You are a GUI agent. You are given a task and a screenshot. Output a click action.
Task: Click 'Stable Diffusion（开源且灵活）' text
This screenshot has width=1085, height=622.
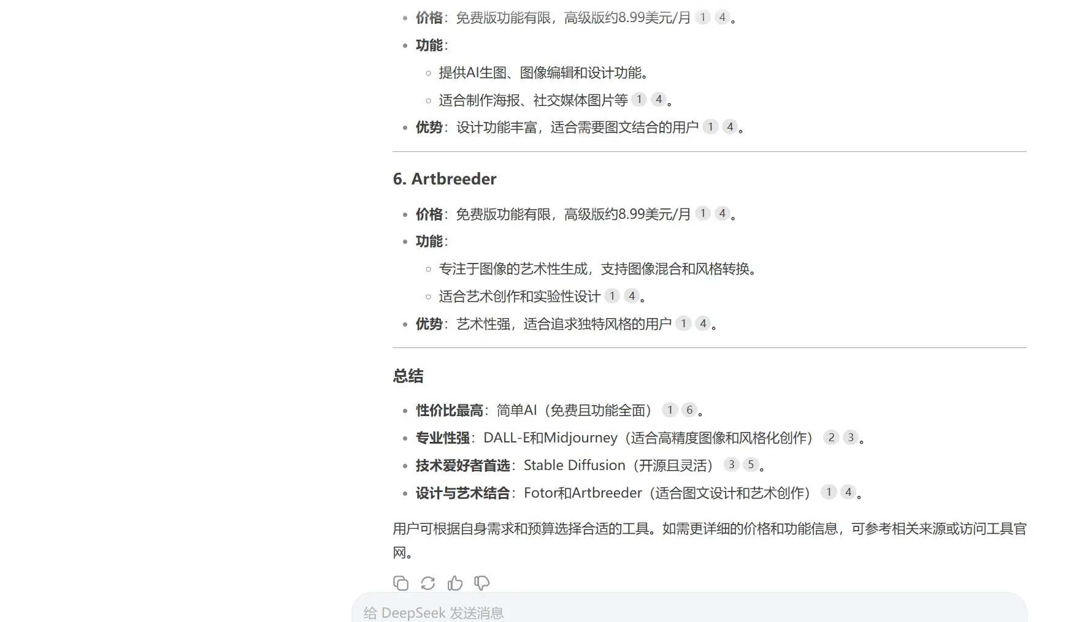click(x=621, y=465)
